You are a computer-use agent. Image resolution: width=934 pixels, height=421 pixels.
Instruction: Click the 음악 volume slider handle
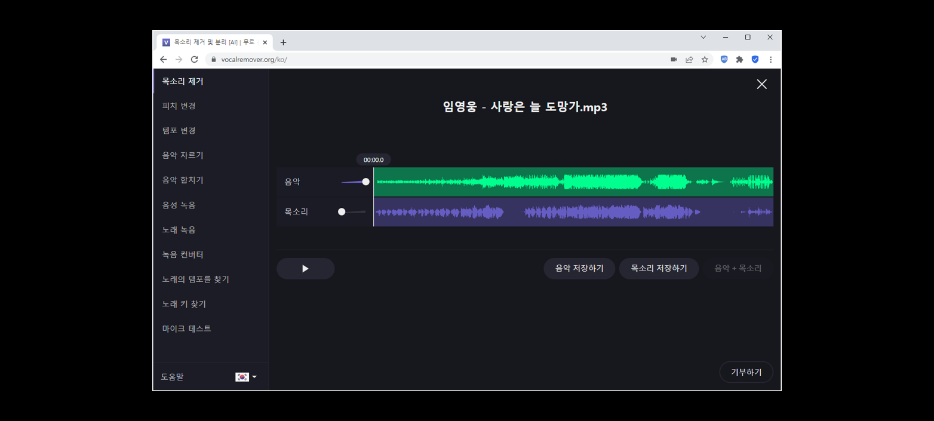click(x=366, y=182)
